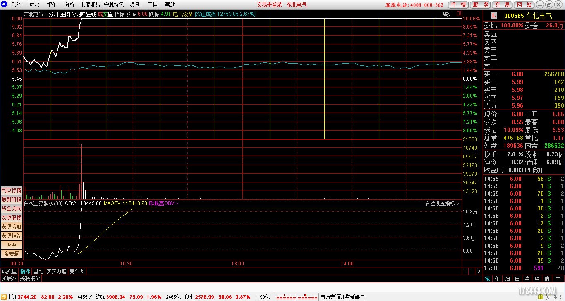Open 宏源策略 from the left sidebar

(x=12, y=227)
